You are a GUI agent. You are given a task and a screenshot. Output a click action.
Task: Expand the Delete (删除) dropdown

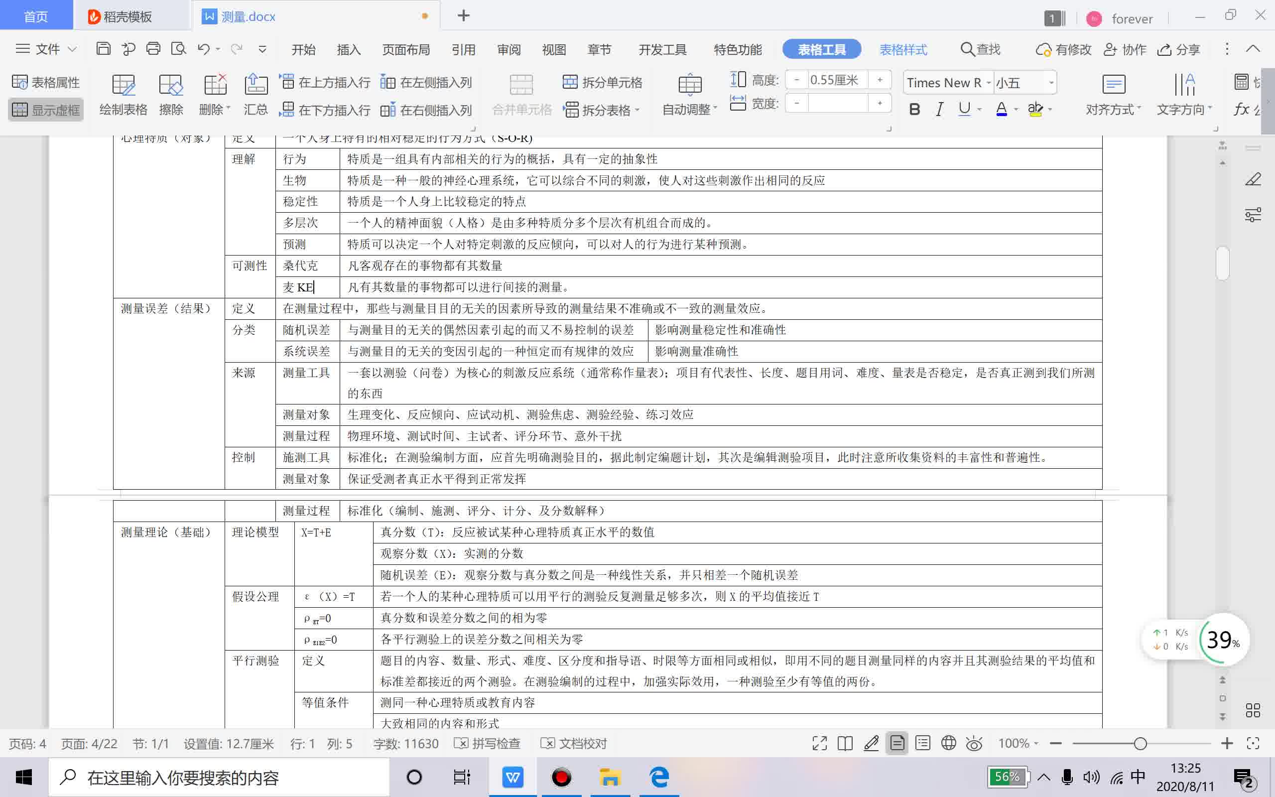coord(228,109)
